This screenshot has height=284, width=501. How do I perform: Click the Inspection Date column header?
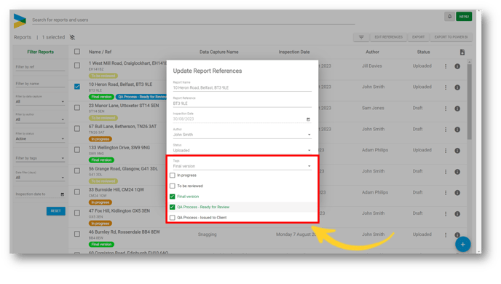(294, 52)
